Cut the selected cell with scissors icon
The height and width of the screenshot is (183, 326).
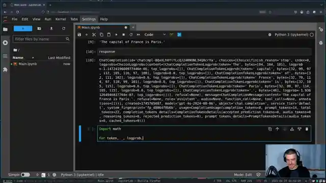click(x=94, y=35)
